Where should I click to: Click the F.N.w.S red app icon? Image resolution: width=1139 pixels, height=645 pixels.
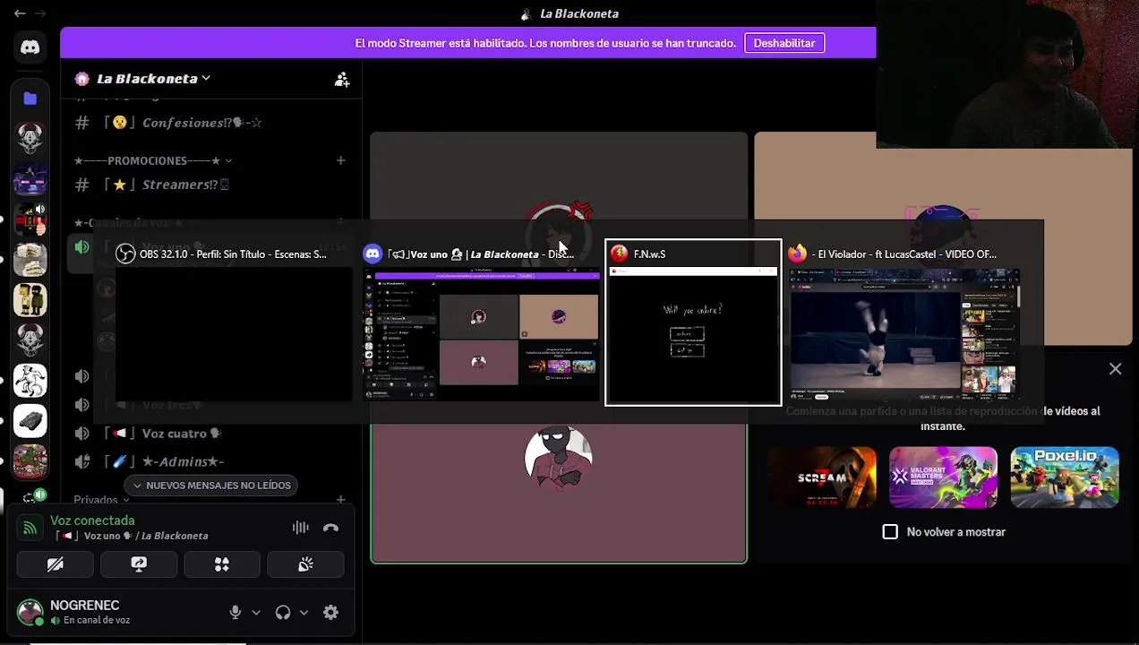(x=619, y=254)
